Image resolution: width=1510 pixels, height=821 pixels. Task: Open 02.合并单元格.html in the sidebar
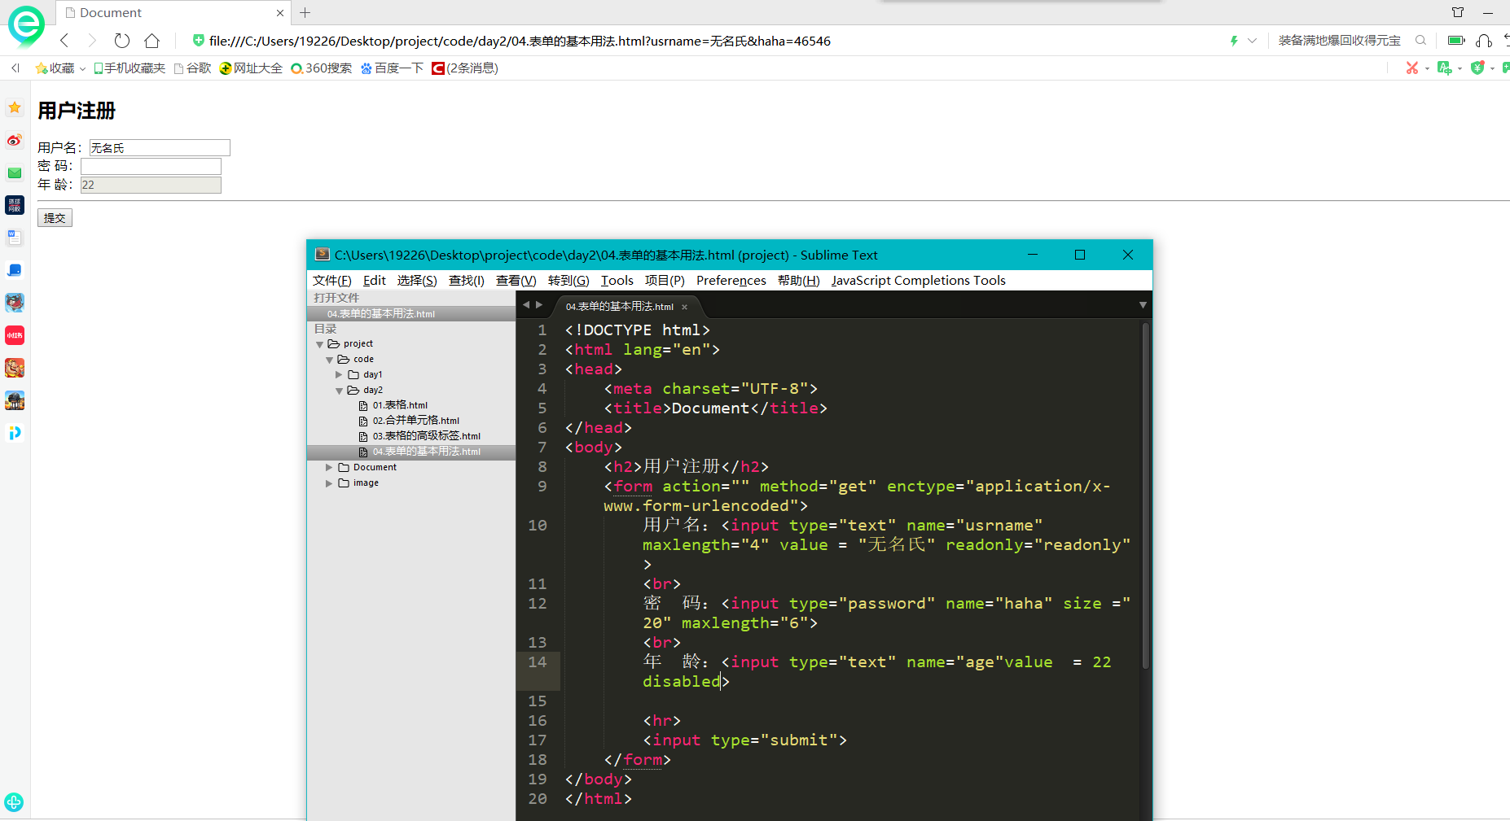pyautogui.click(x=416, y=421)
